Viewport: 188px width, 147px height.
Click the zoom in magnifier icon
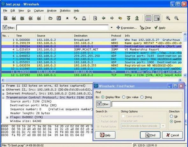[168, 18]
